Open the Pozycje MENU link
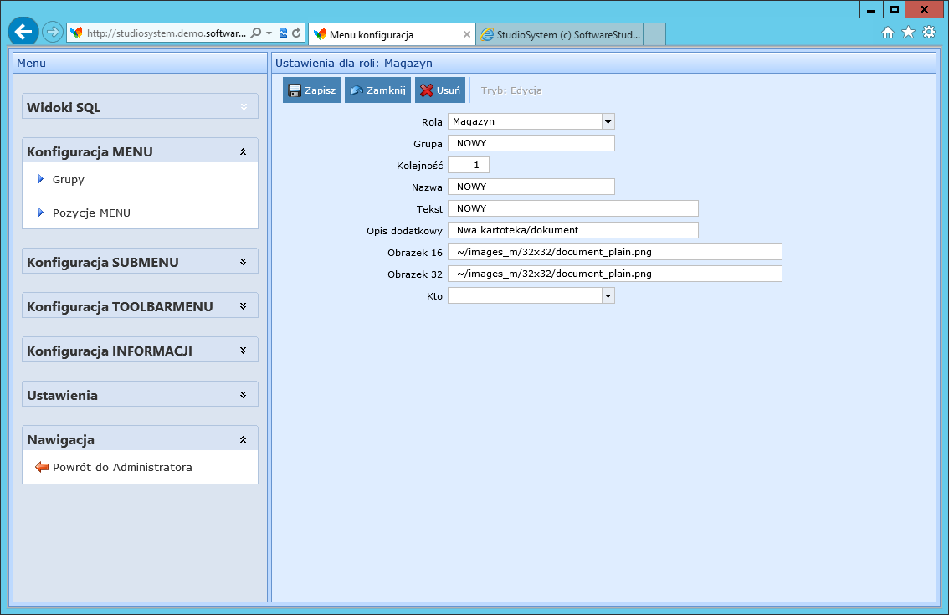Screen dimensions: 949x615 click(x=91, y=213)
